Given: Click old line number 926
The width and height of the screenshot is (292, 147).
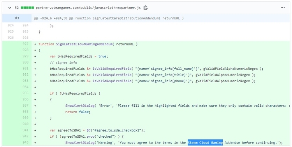Looking at the screenshot, I should [x=11, y=38].
